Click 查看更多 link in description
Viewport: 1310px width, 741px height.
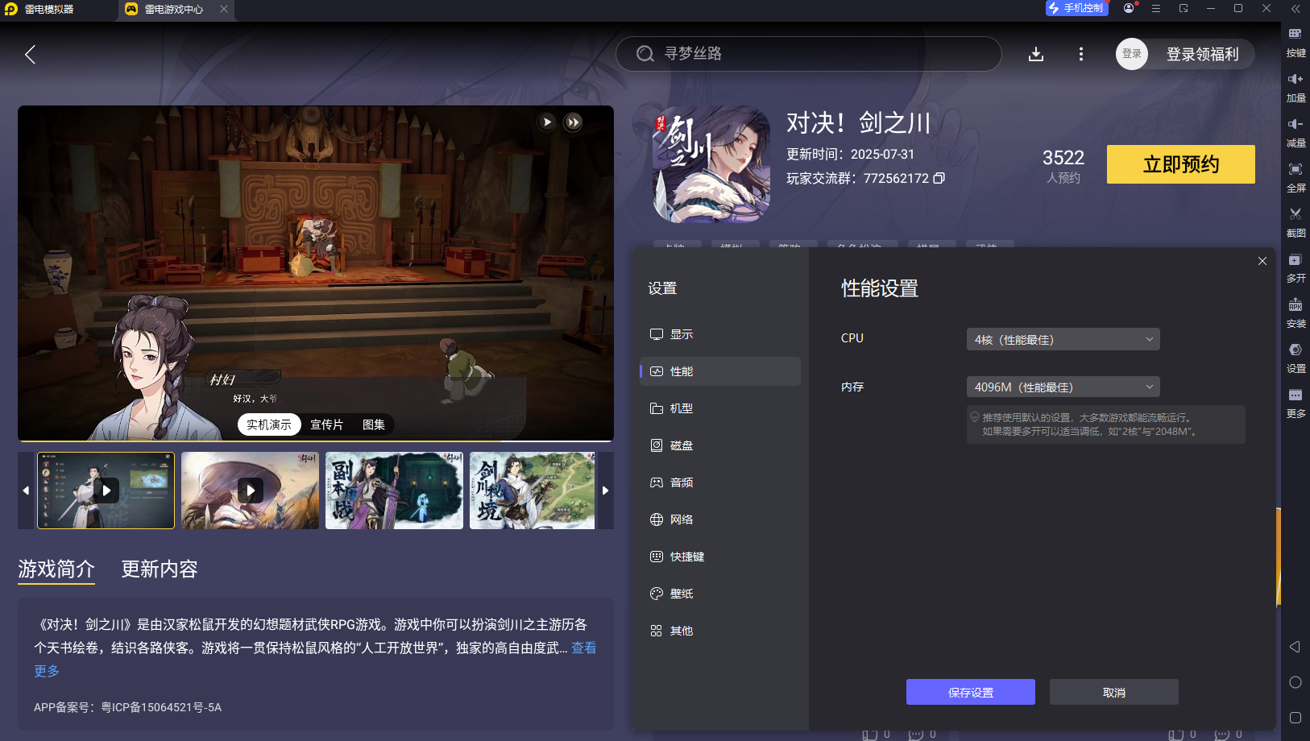(x=584, y=648)
